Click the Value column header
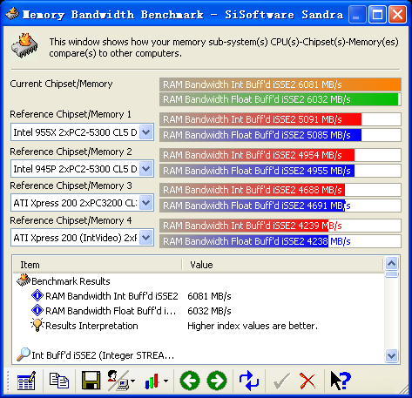This screenshot has height=398, width=412. pyautogui.click(x=282, y=265)
